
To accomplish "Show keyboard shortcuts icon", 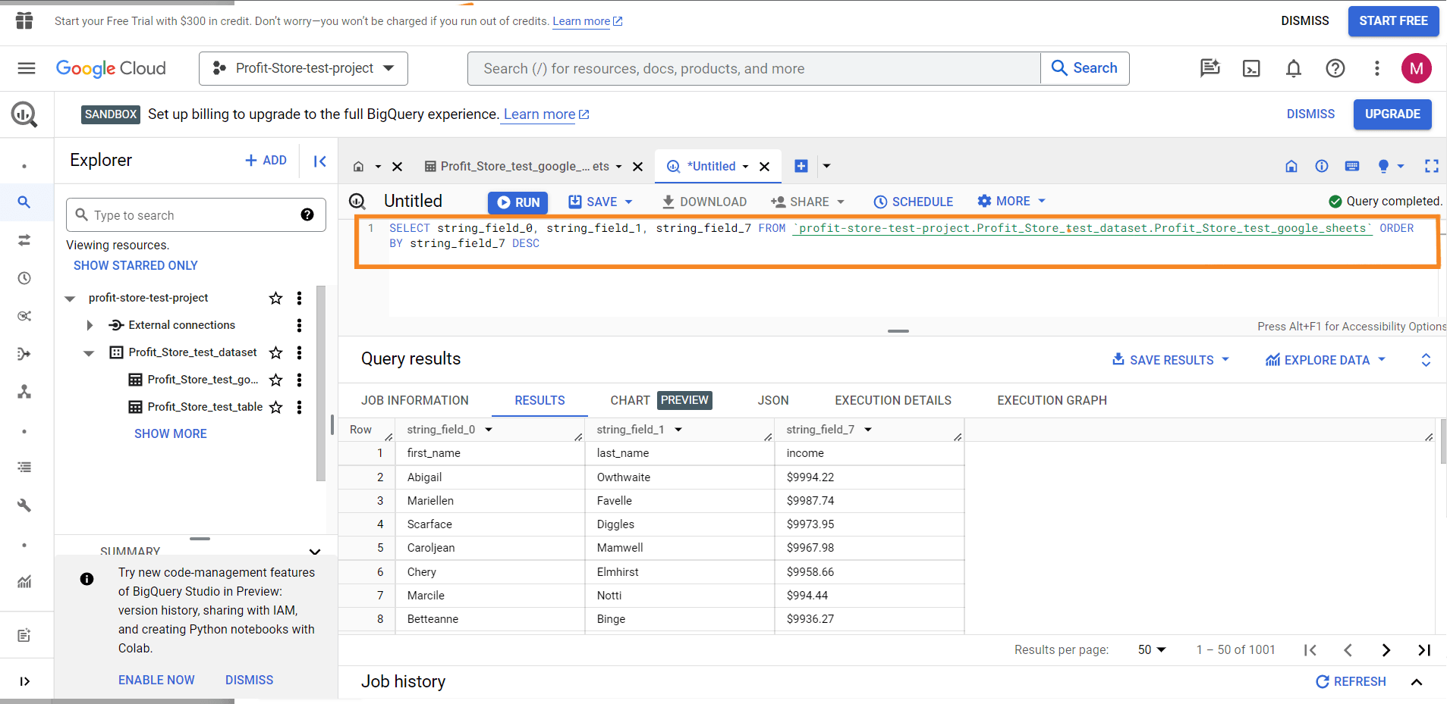I will (x=1352, y=166).
